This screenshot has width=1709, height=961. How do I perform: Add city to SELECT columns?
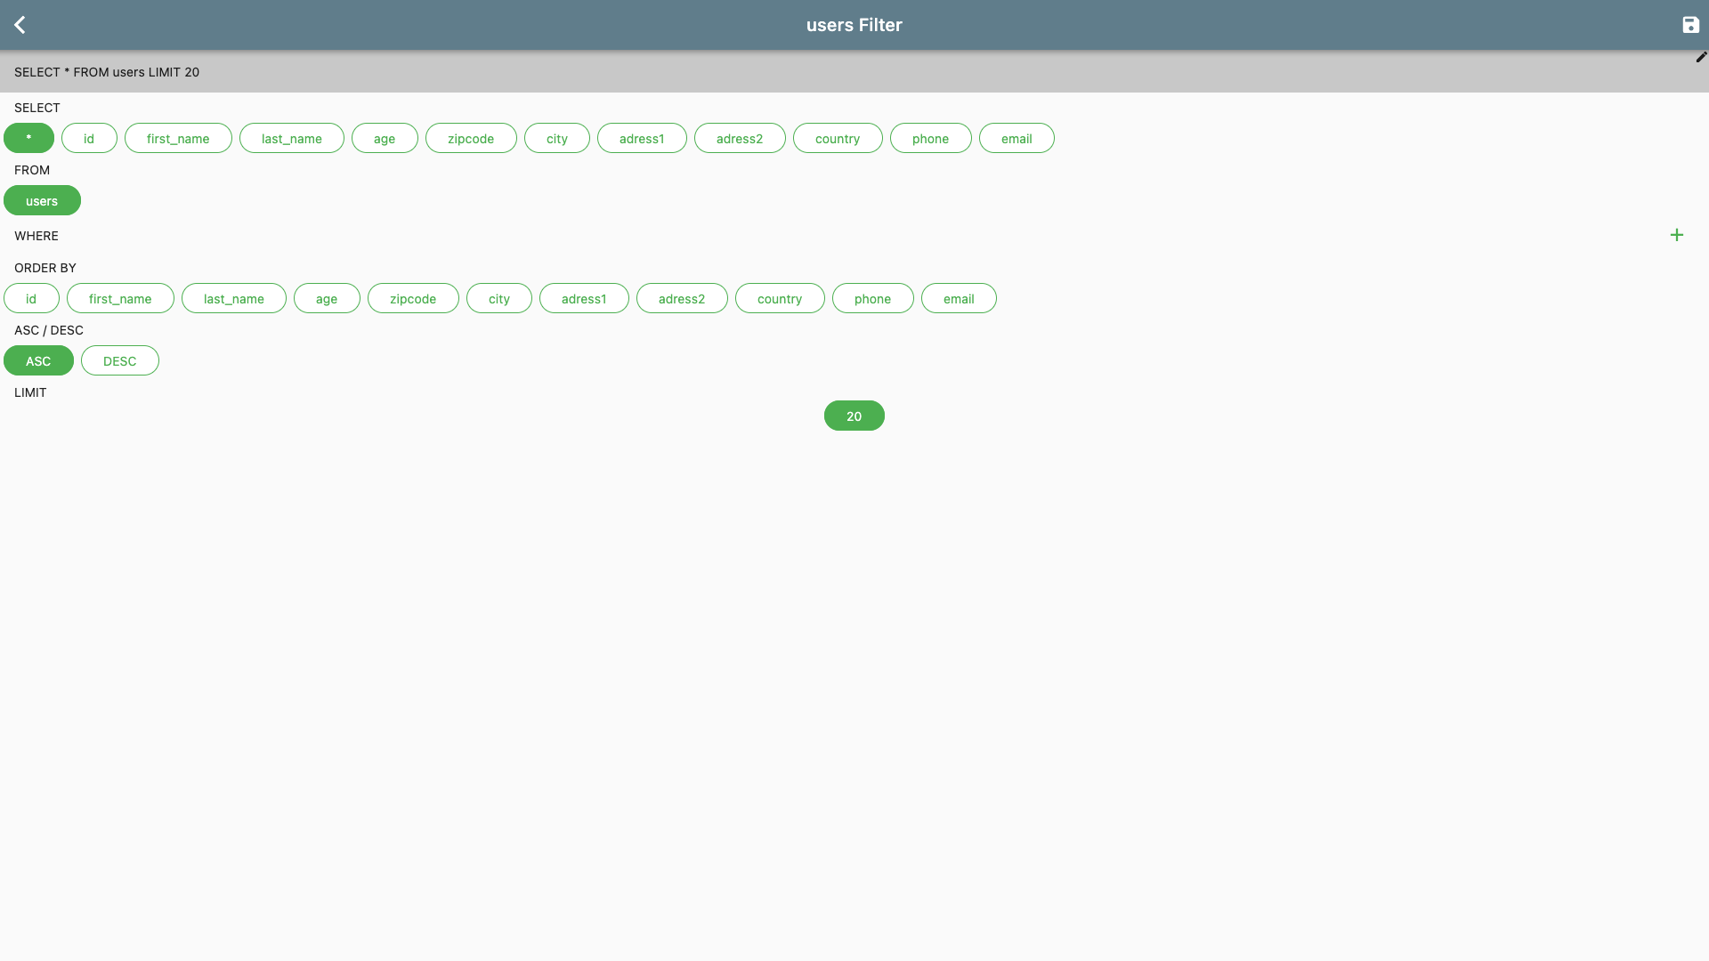pyautogui.click(x=556, y=138)
